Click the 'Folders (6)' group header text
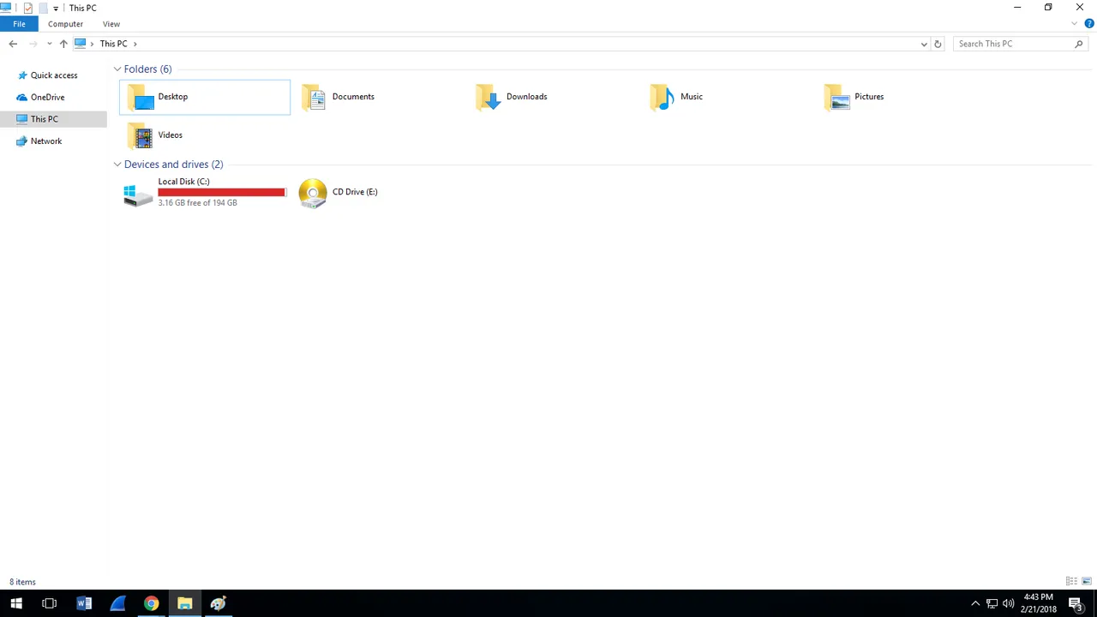Image resolution: width=1097 pixels, height=617 pixels. (147, 69)
